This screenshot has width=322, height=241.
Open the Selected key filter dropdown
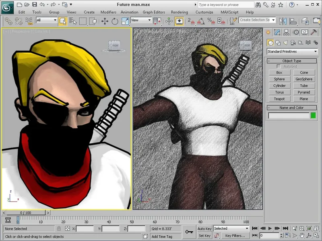(x=231, y=228)
